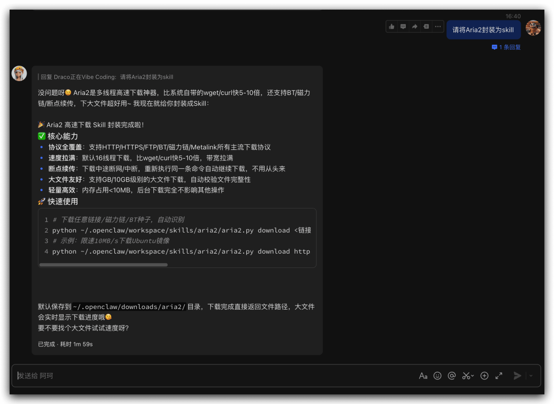The width and height of the screenshot is (554, 404).
Task: Open send options dropdown chevron
Action: click(x=531, y=376)
